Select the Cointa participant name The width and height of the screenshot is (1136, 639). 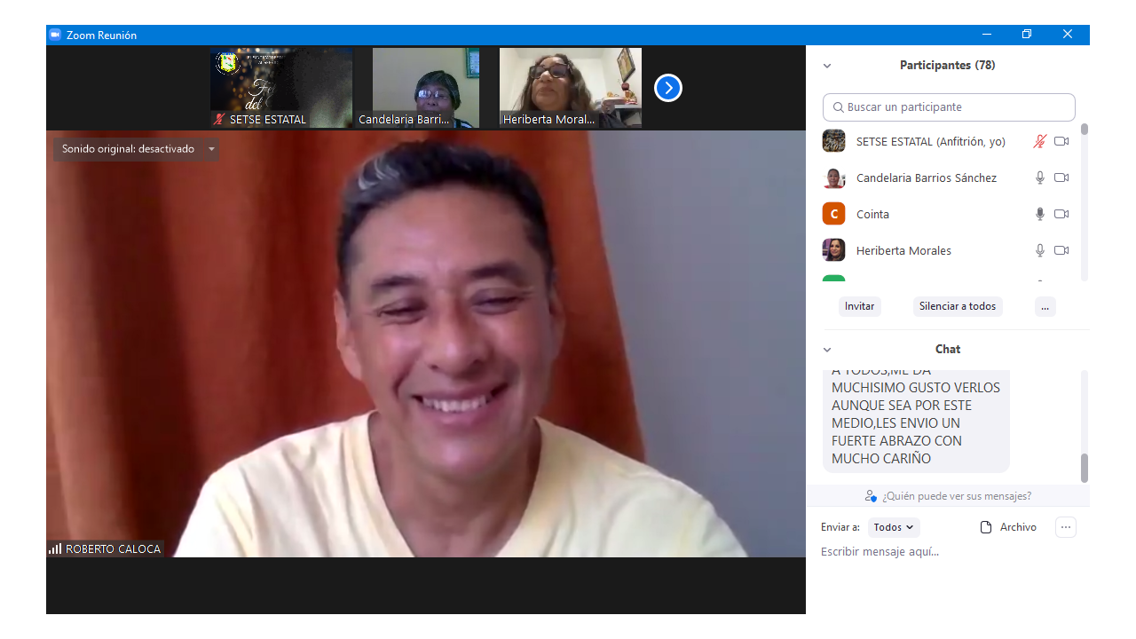click(872, 215)
